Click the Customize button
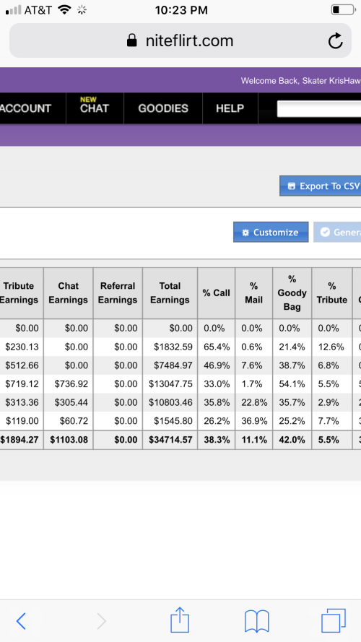 [271, 232]
